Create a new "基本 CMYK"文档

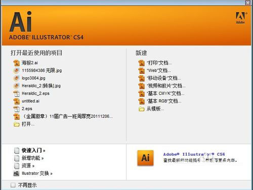165,93
